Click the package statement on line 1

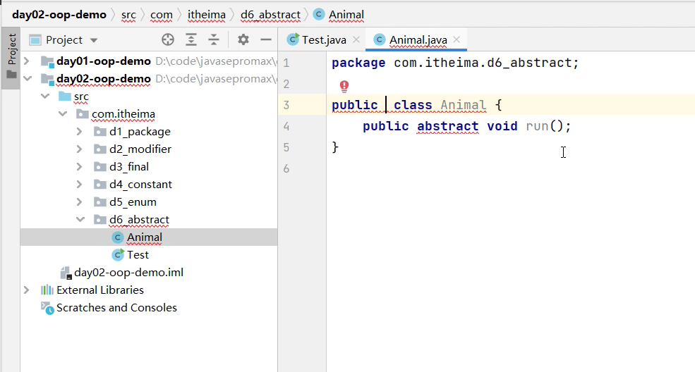pyautogui.click(x=455, y=63)
